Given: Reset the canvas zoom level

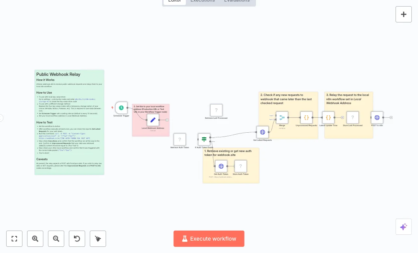Looking at the screenshot, I should [x=77, y=239].
